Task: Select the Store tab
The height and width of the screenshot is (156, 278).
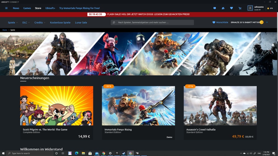Action: click(x=38, y=8)
